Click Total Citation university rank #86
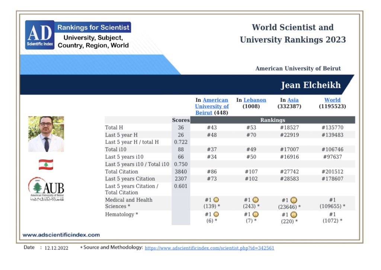 point(212,172)
